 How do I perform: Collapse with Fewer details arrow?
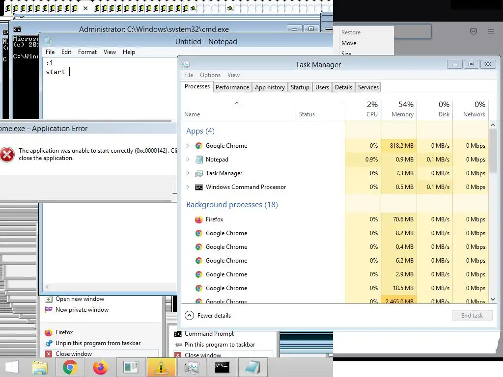[189, 316]
